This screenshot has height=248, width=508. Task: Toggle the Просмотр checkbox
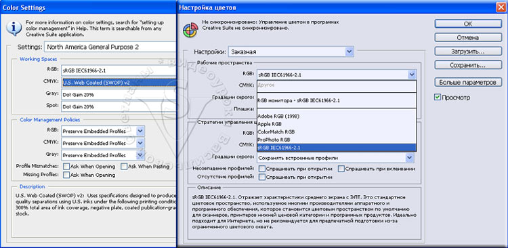pyautogui.click(x=438, y=98)
